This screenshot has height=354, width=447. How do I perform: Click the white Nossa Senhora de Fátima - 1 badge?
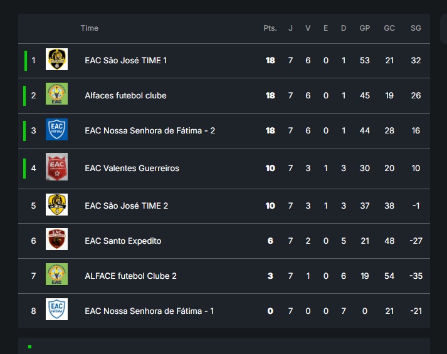coord(56,310)
